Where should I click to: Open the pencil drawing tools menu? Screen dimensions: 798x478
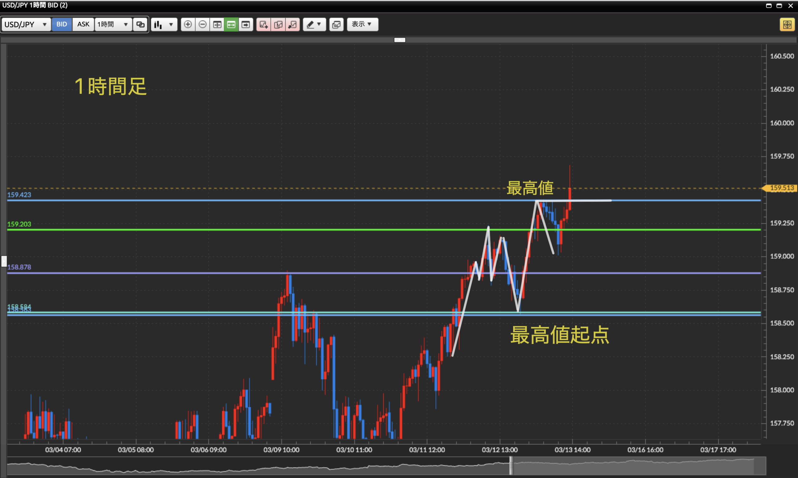click(314, 25)
